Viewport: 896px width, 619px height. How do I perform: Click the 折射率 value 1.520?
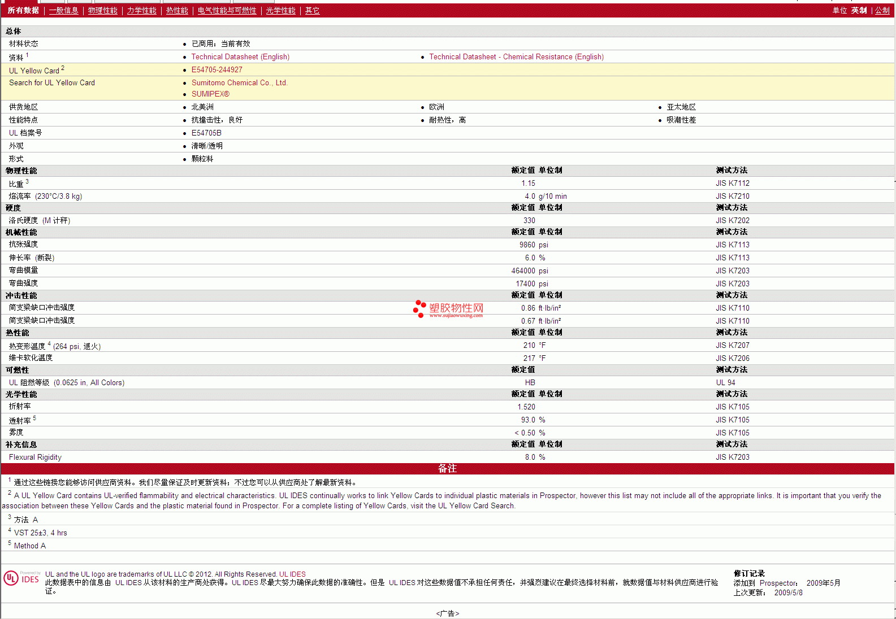[526, 407]
